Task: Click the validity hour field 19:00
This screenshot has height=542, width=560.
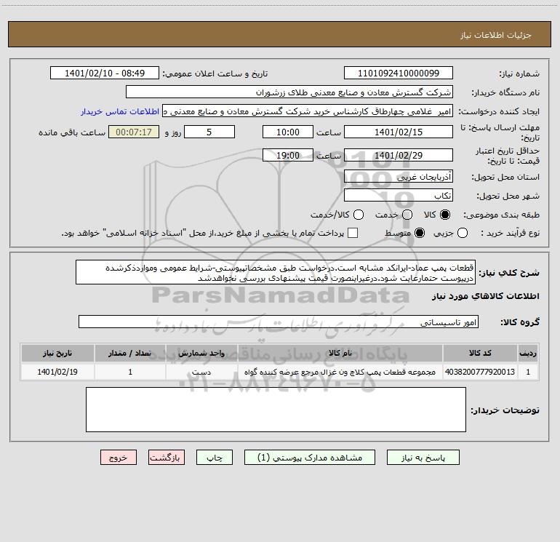Action: 288,155
